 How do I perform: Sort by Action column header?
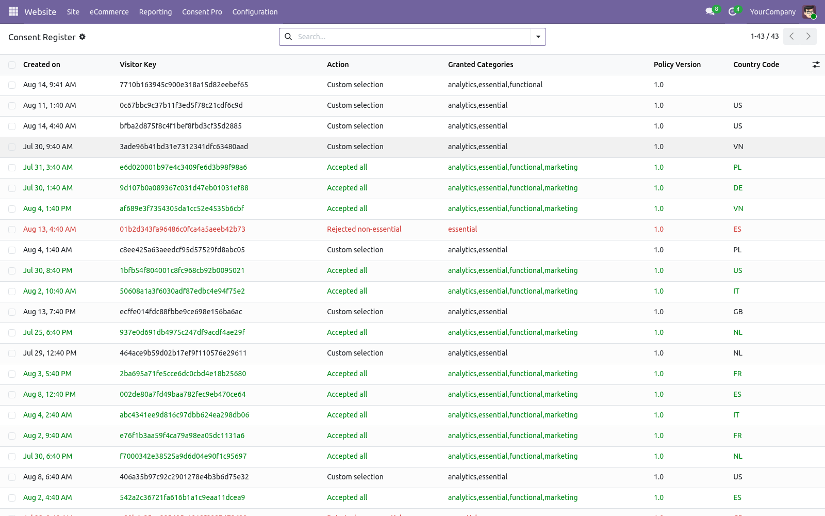338,64
